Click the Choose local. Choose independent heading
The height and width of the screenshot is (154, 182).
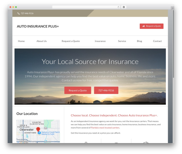(114, 115)
